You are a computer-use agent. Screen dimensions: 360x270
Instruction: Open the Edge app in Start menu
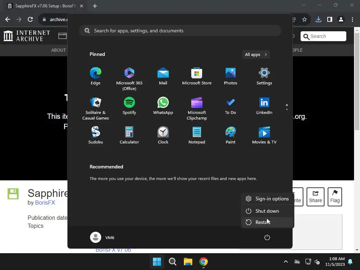tap(96, 76)
